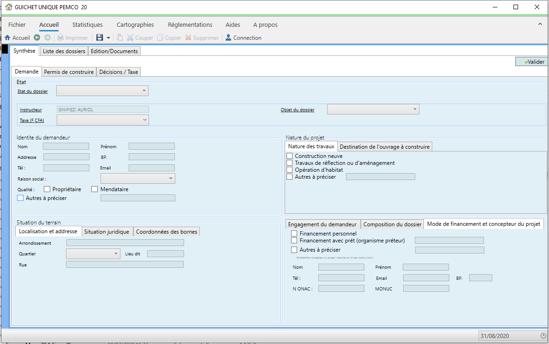Click the floppy disk save icon

100,37
